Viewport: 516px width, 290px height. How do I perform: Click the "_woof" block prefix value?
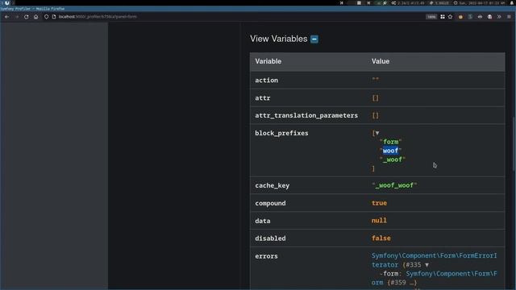pyautogui.click(x=393, y=159)
